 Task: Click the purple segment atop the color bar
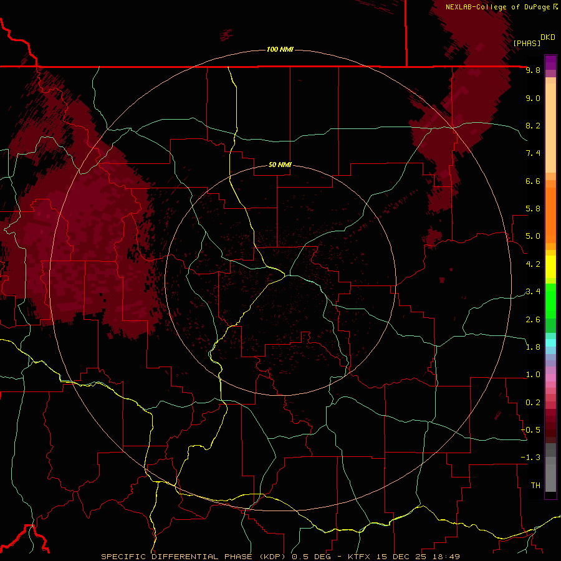[550, 62]
